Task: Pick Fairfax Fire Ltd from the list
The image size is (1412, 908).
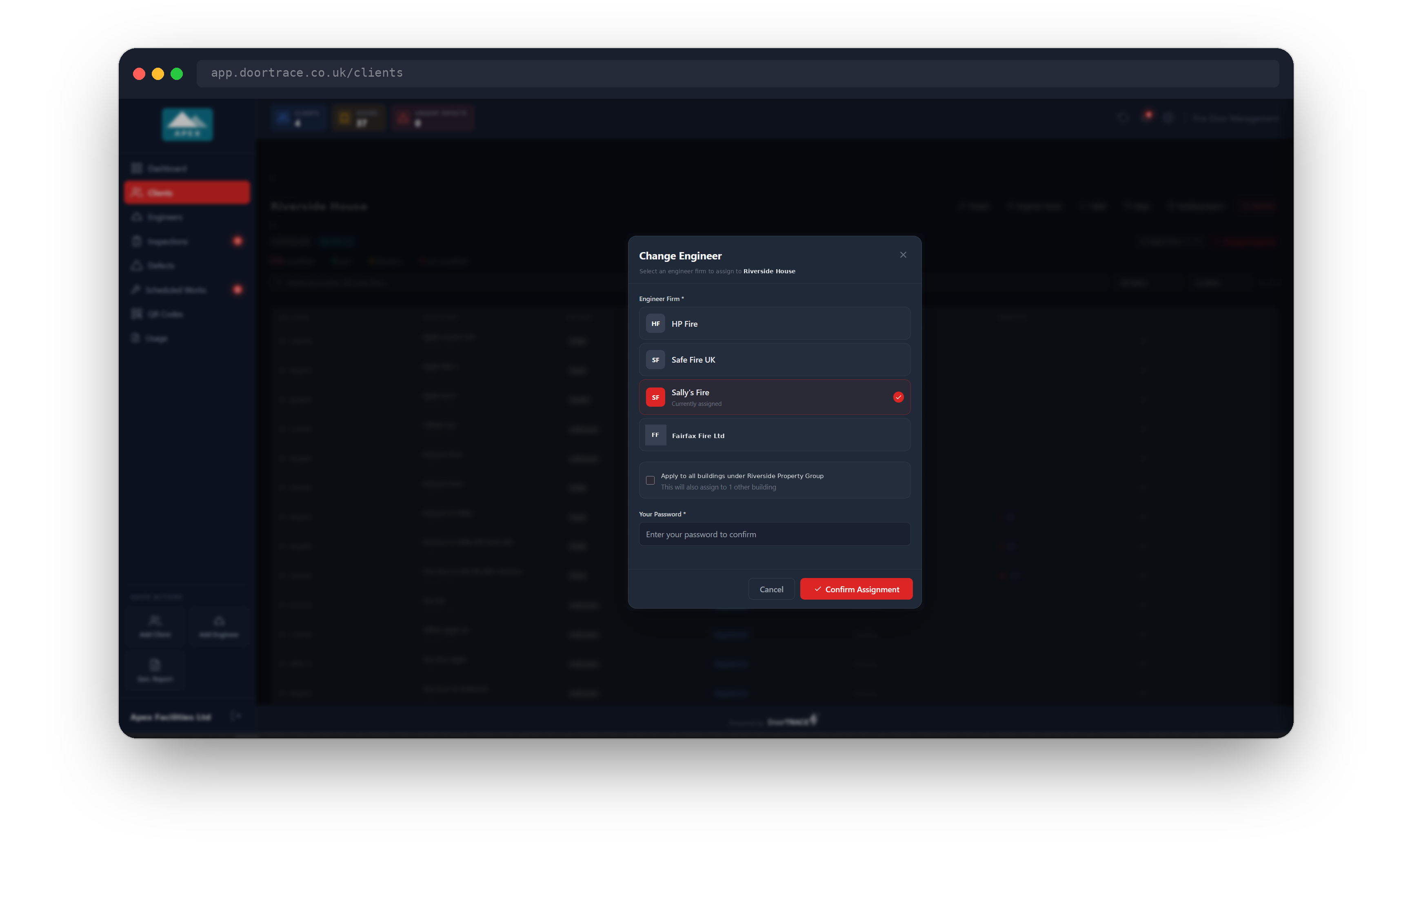Action: 774,435
